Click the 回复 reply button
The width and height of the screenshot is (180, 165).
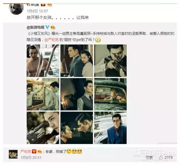point(149,158)
